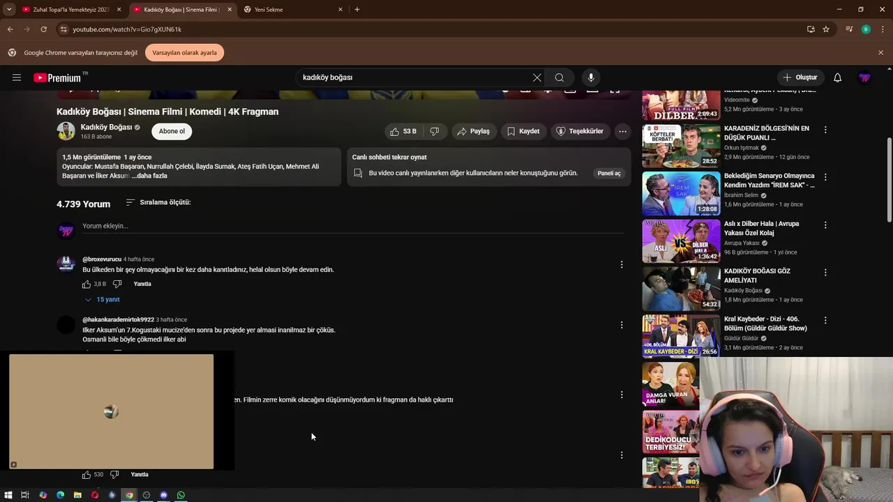Screen dimensions: 893x502
Task: Bookmark this page with the star icon
Action: point(826,29)
